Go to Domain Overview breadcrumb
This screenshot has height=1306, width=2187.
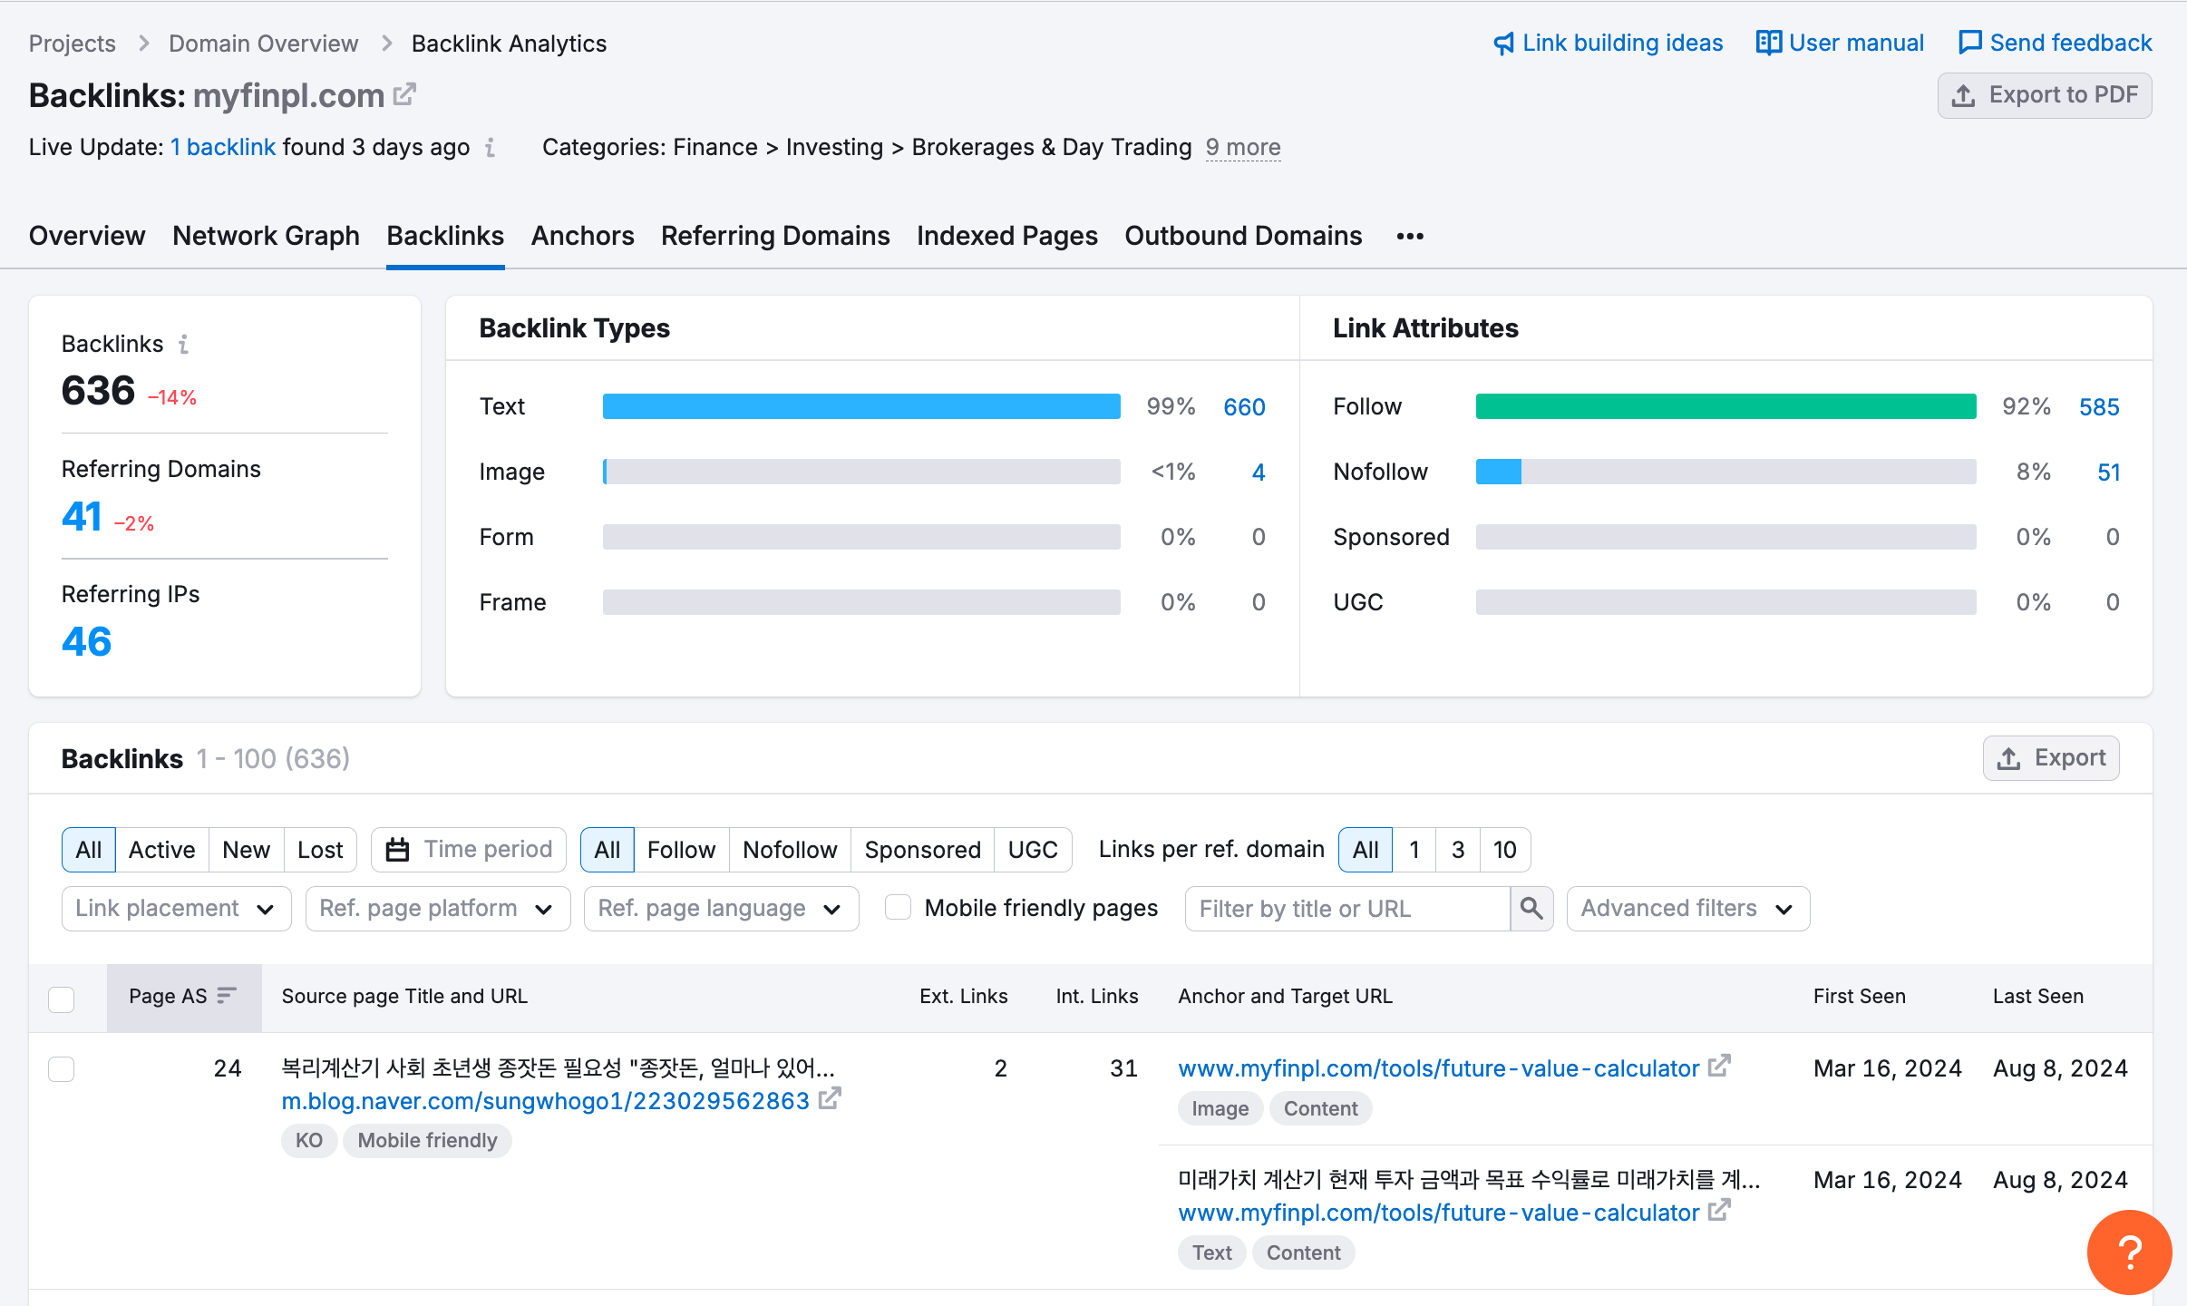[264, 44]
